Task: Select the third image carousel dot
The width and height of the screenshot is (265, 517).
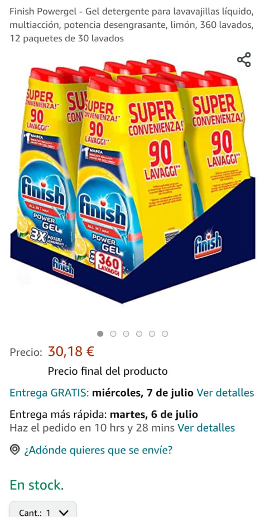Action: point(126,334)
